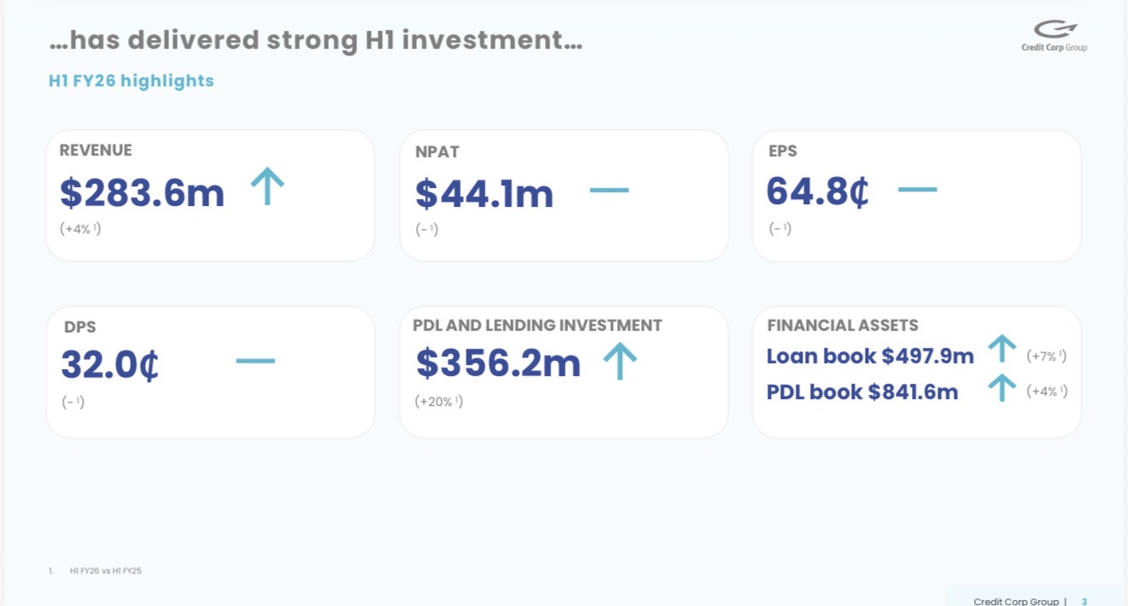Click the Credit Corp Group logo
The width and height of the screenshot is (1128, 606).
[x=1055, y=36]
